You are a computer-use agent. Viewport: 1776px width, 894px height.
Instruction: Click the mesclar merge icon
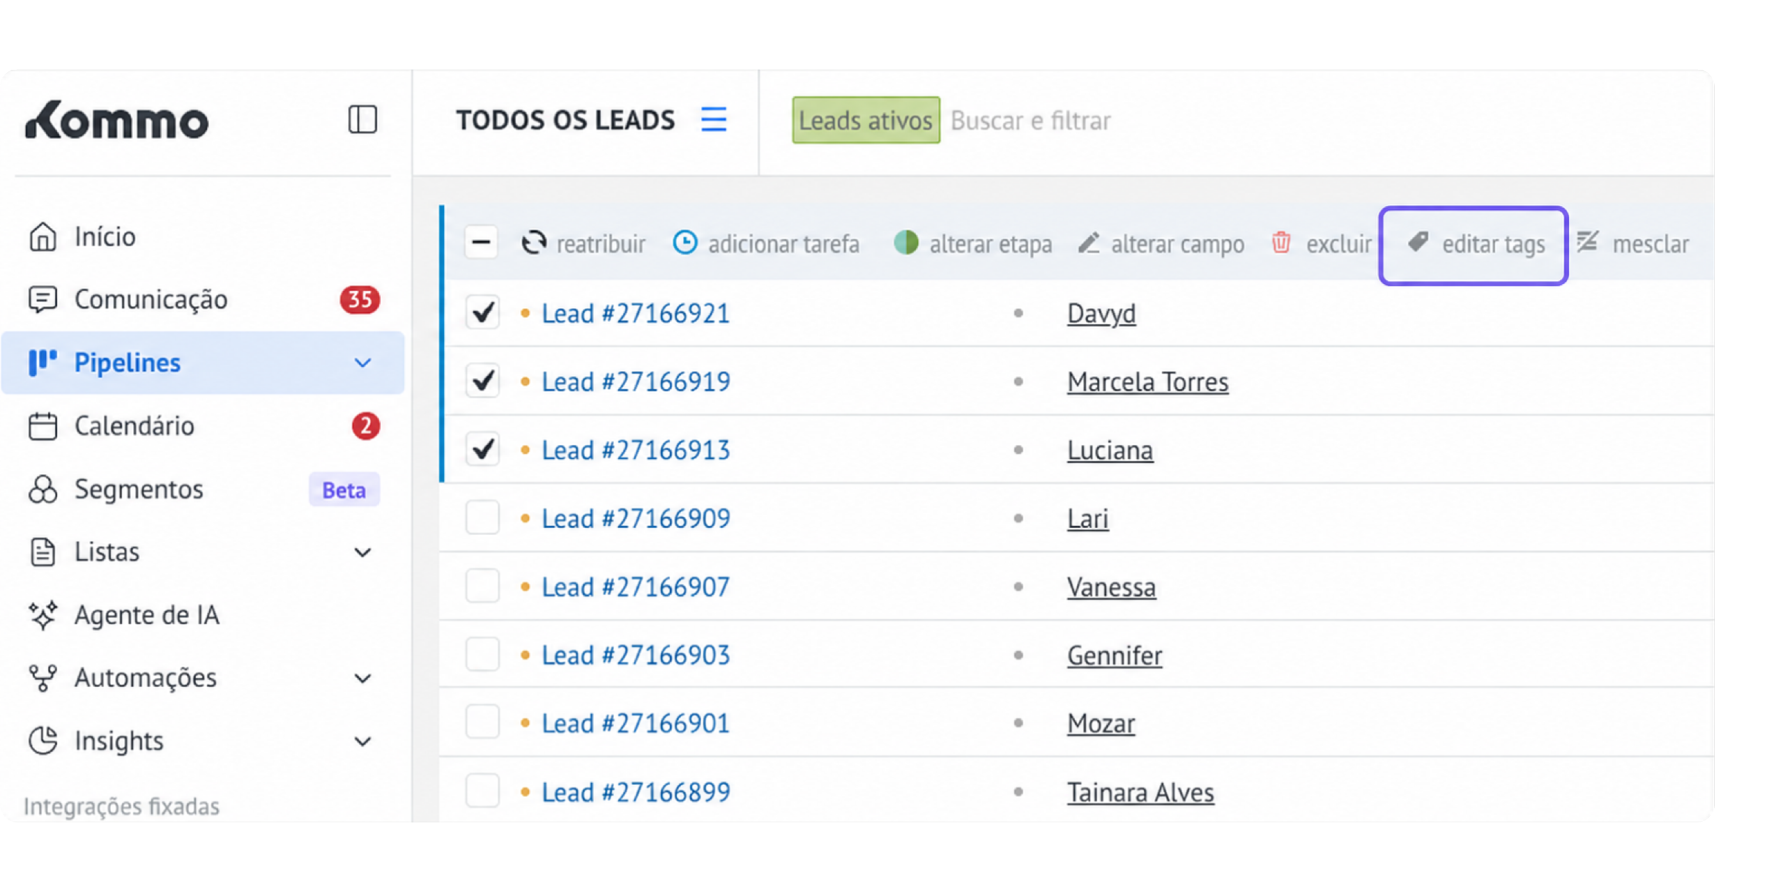pyautogui.click(x=1588, y=242)
